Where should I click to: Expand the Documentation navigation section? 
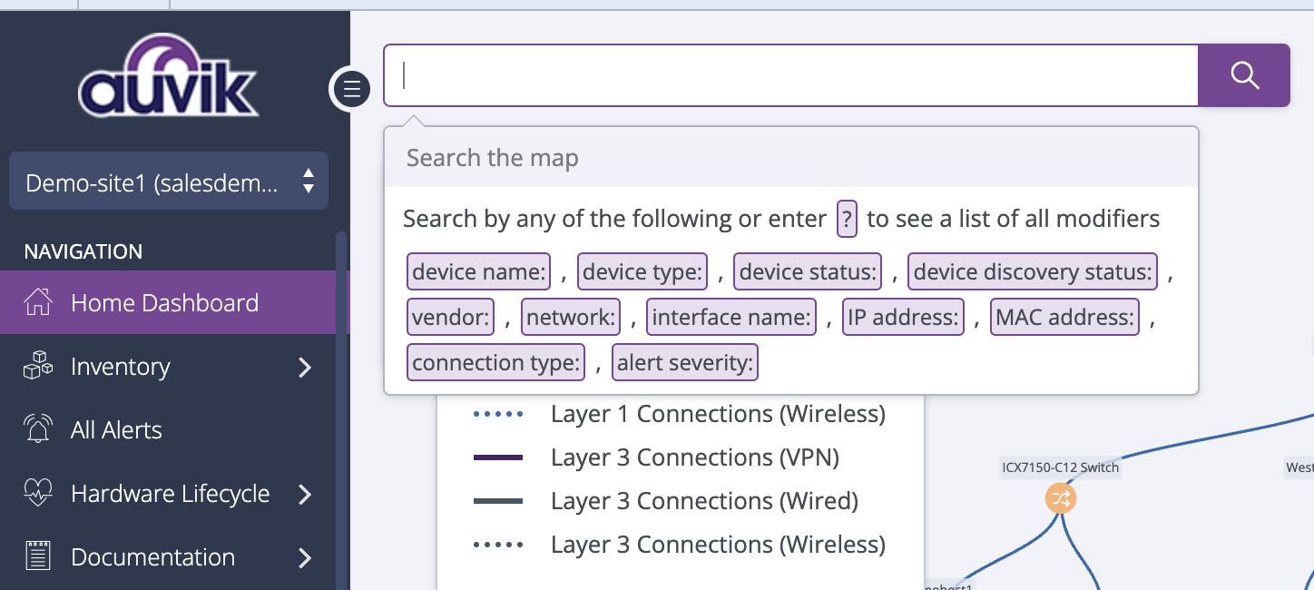pyautogui.click(x=306, y=557)
